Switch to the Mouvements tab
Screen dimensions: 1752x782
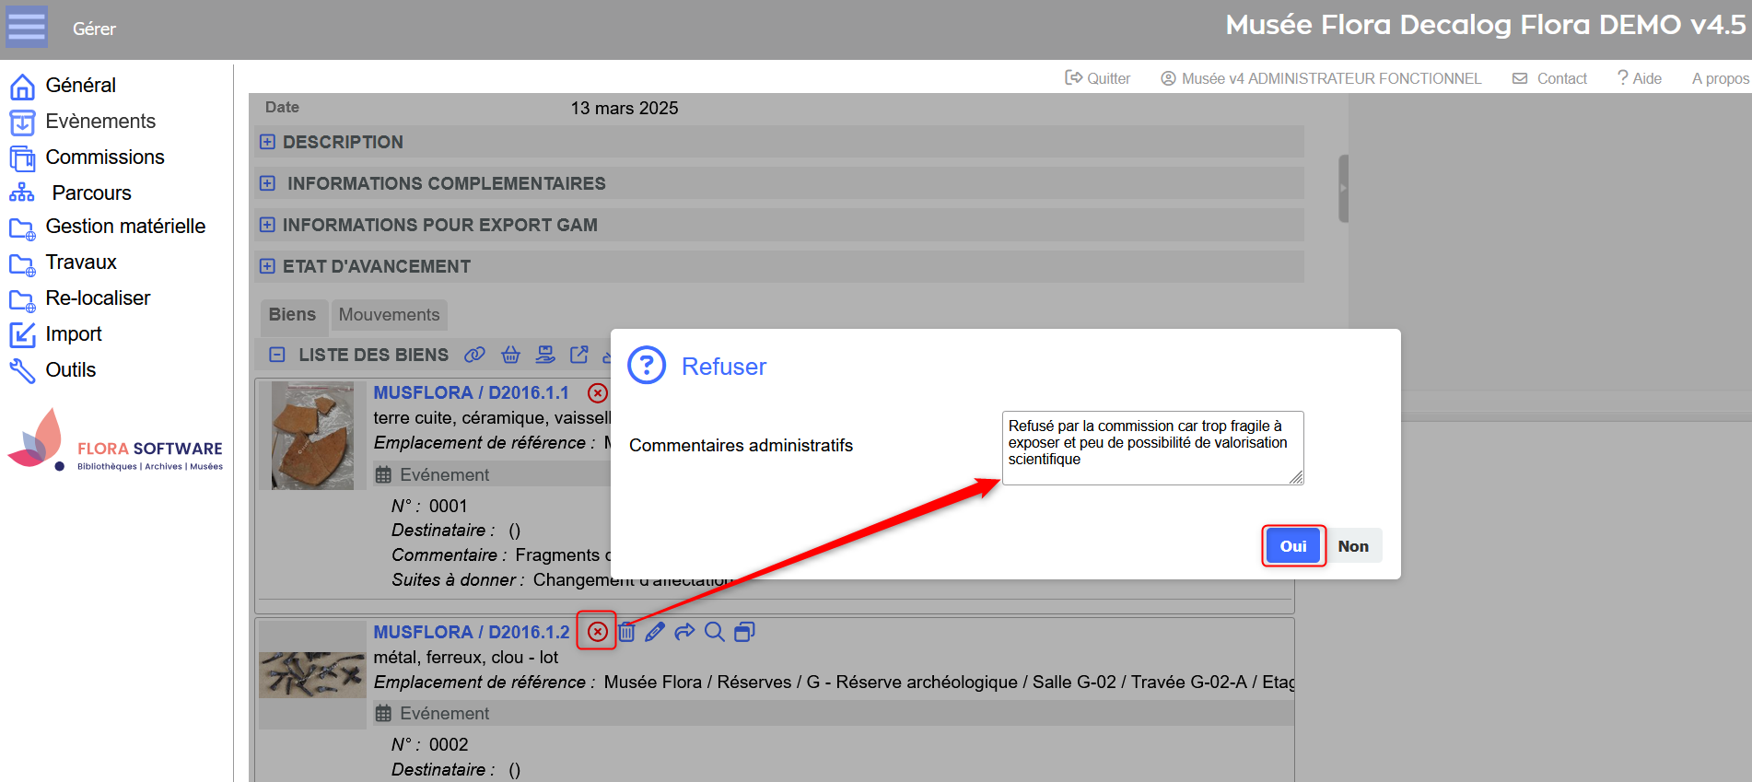pos(389,315)
